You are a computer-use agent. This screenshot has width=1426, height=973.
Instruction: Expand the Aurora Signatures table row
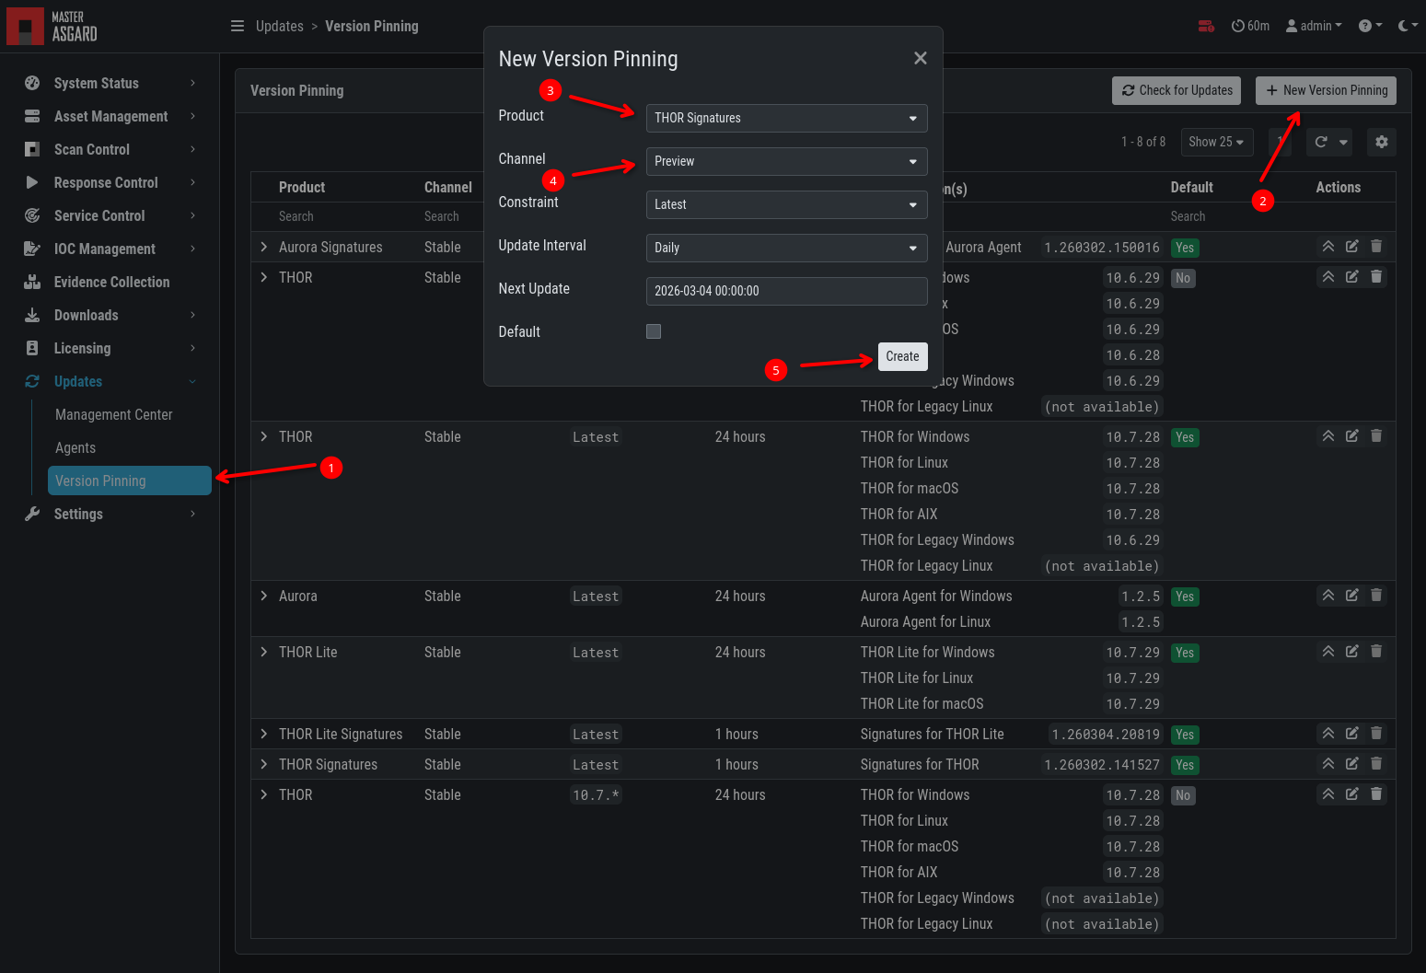264,247
